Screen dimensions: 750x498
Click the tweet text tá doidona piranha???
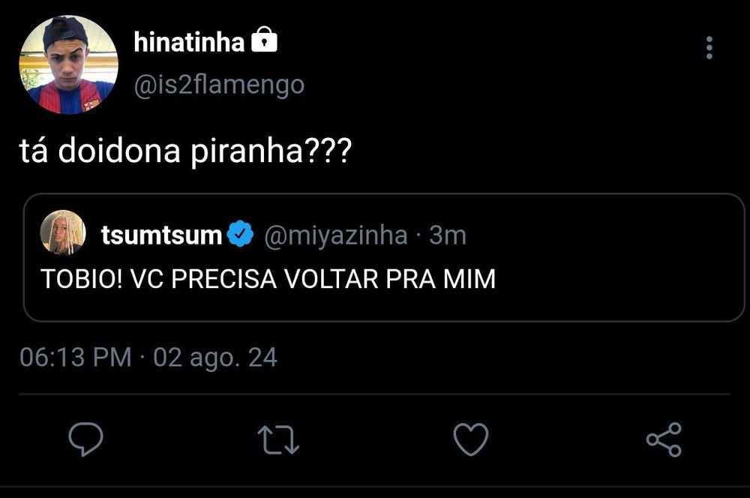185,151
